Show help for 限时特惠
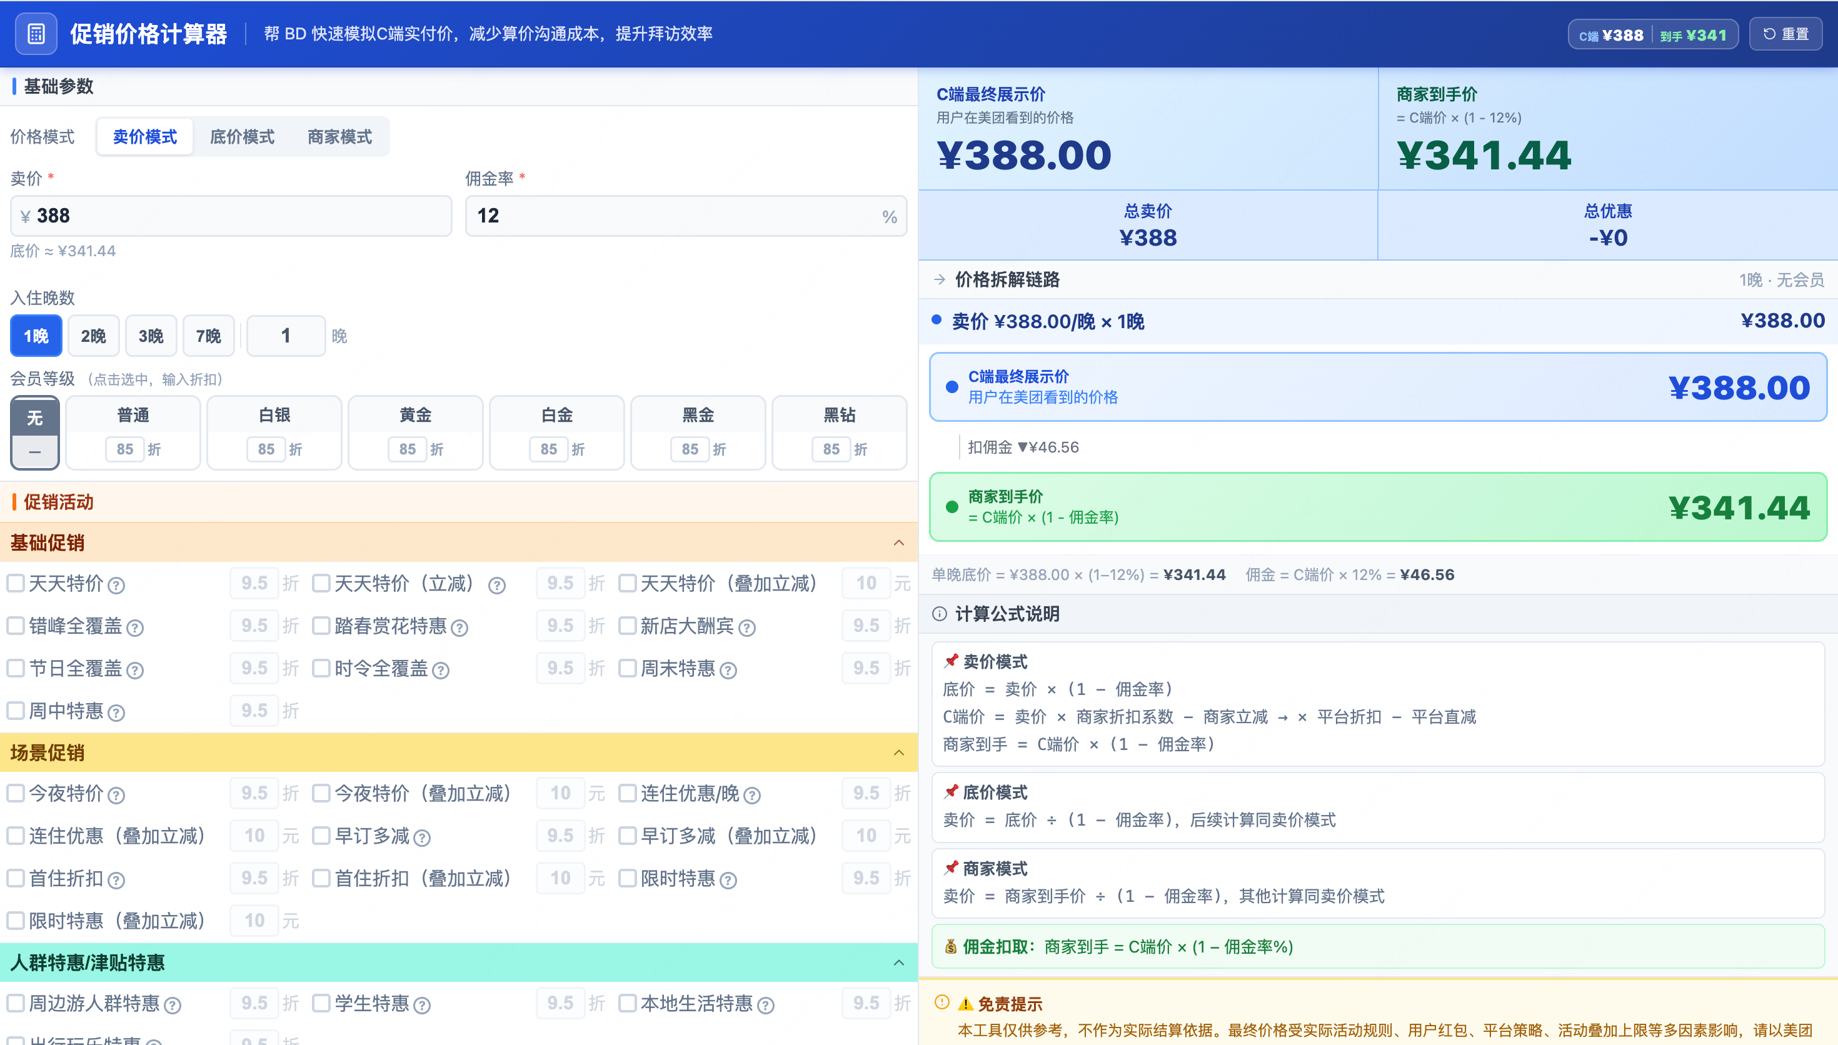Image resolution: width=1838 pixels, height=1045 pixels. tap(728, 879)
